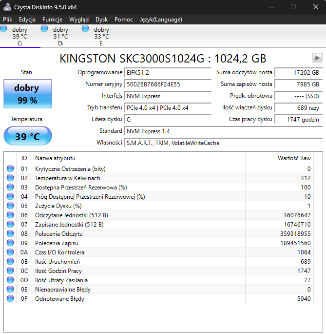Click the status orb for drive D:
Viewport: 326px width, 334px height.
click(x=45, y=29)
